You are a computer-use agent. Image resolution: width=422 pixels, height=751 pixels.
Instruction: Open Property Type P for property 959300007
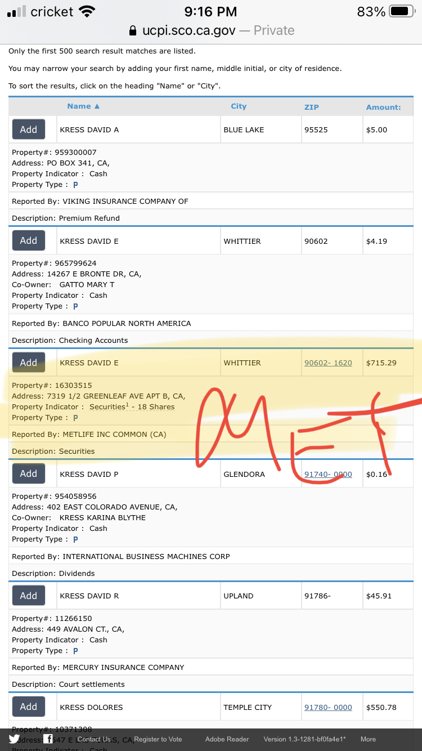75,185
